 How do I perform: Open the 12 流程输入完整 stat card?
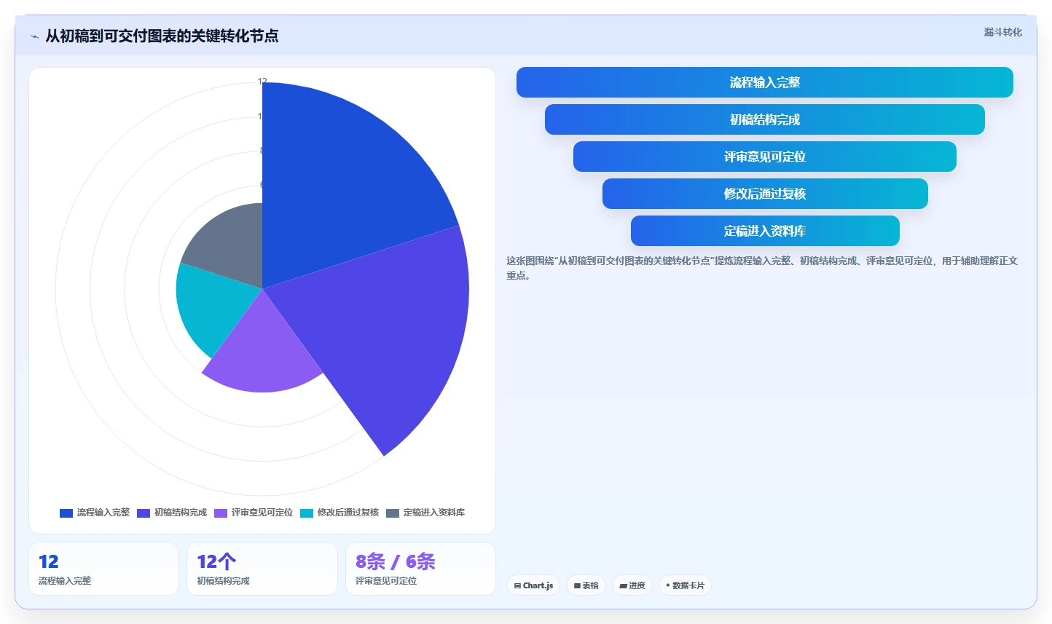[x=103, y=569]
